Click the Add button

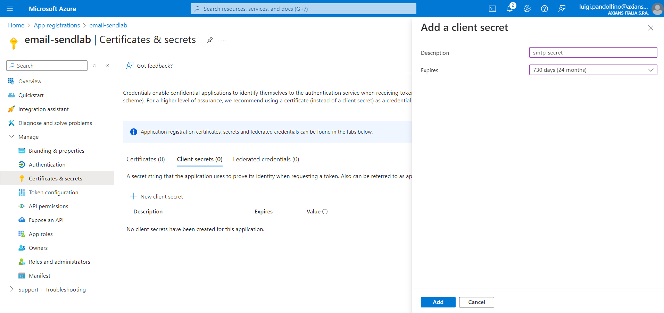438,302
